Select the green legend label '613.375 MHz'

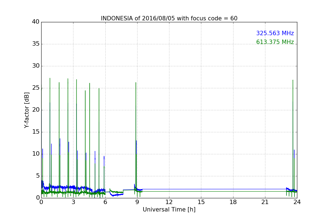275,42
